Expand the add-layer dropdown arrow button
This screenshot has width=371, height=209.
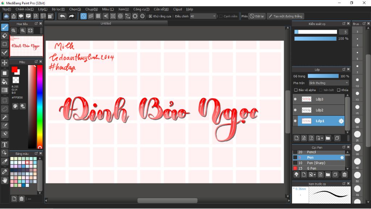pyautogui.click(x=320, y=138)
